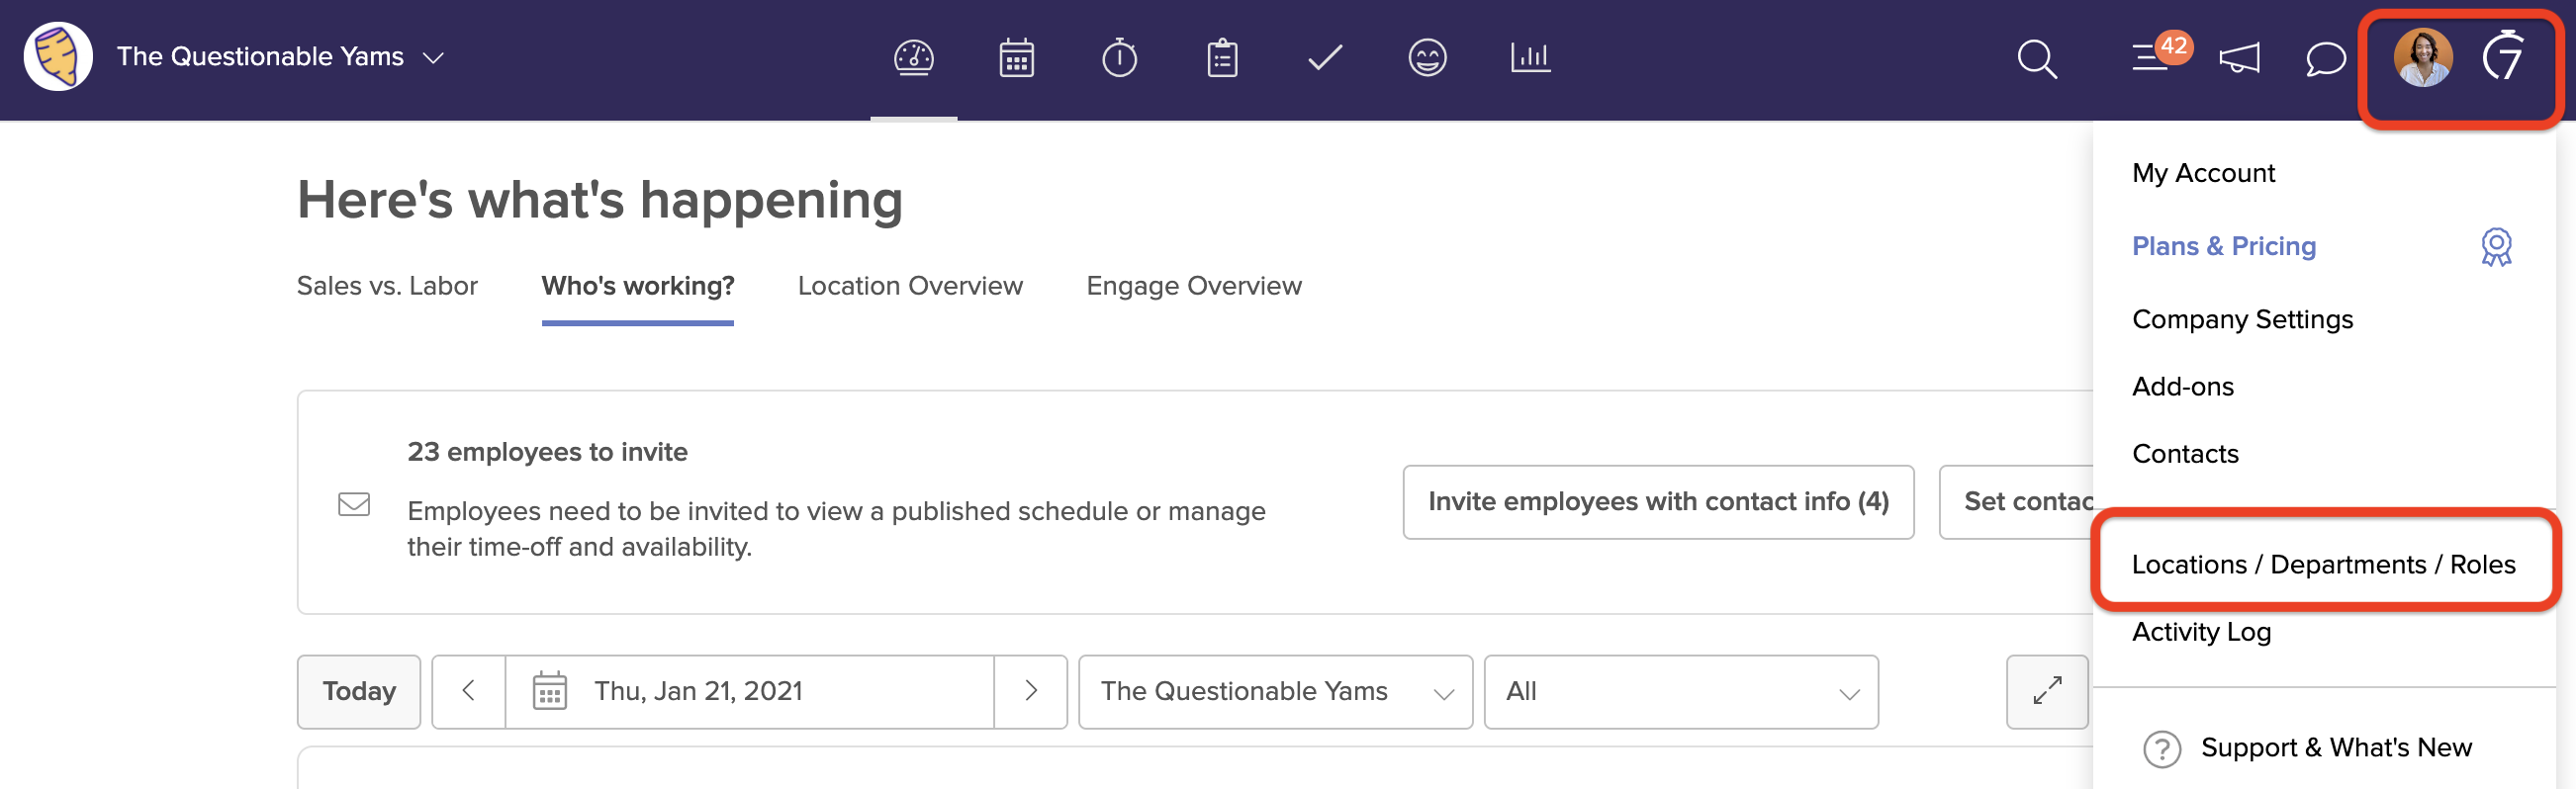
Task: Open Support & What's New
Action: (x=2336, y=747)
